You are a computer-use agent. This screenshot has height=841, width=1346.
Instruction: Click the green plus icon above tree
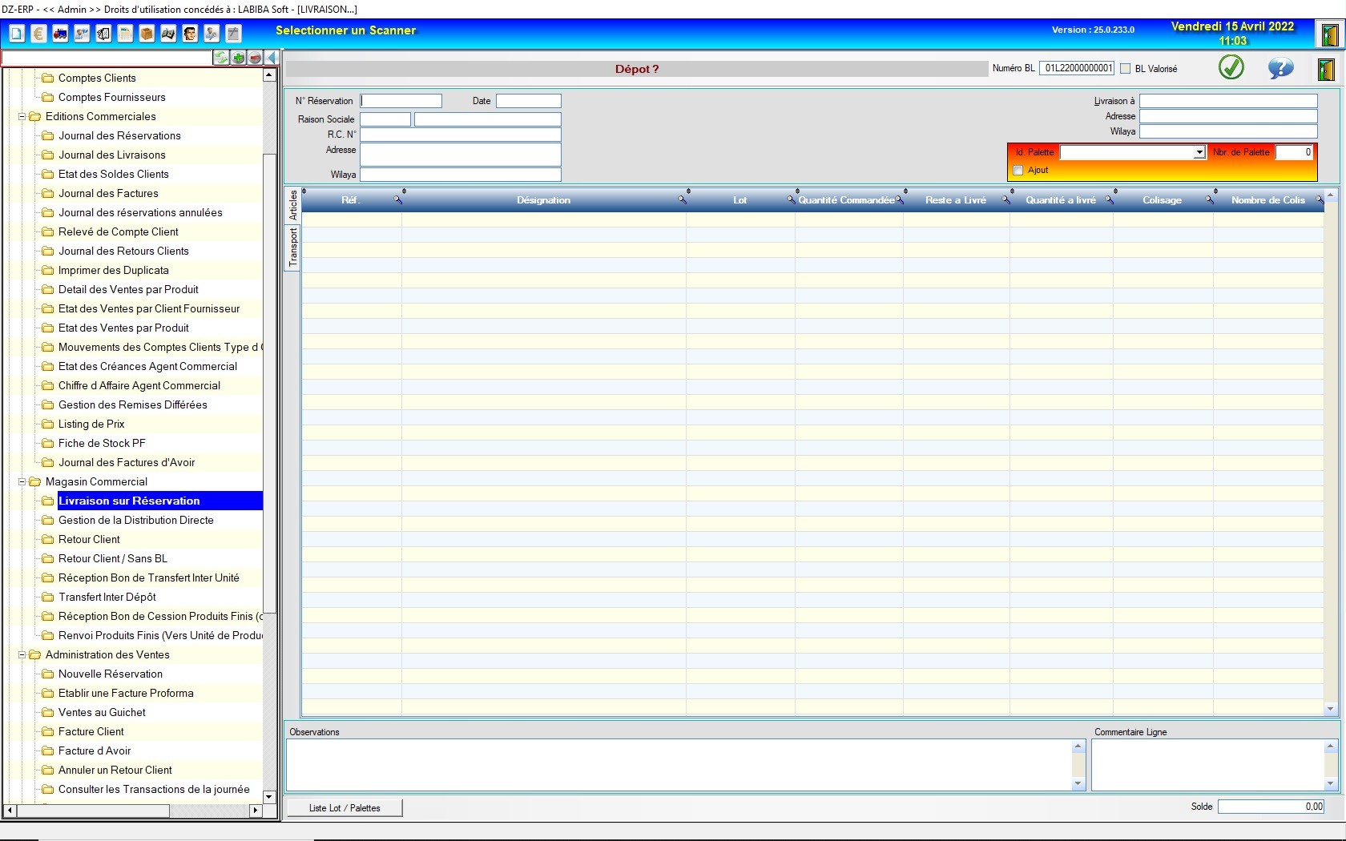239,58
